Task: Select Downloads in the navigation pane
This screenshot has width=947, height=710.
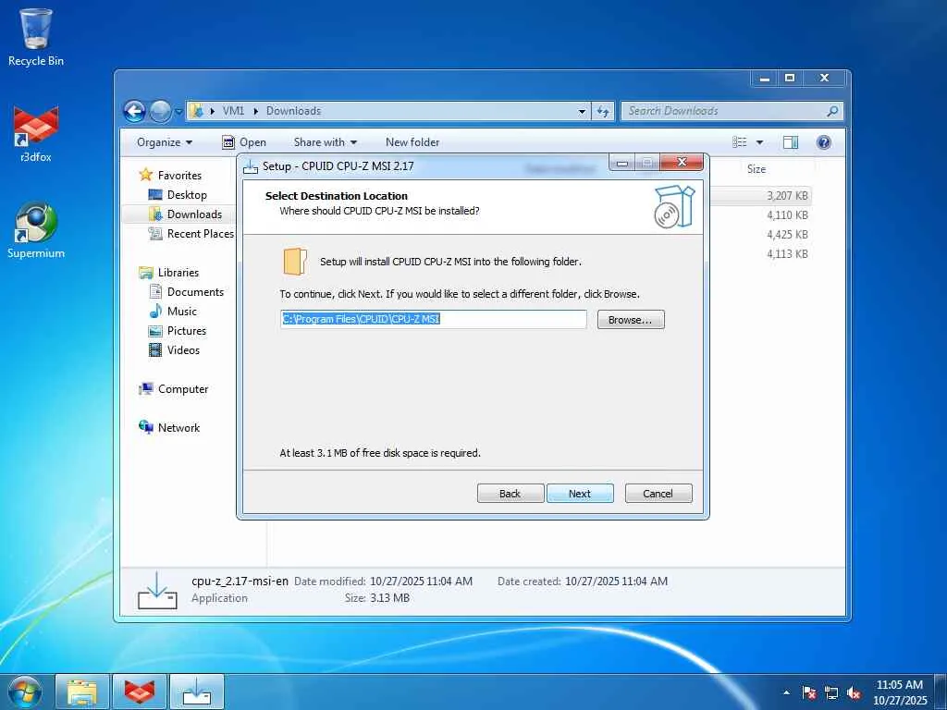Action: 194,214
